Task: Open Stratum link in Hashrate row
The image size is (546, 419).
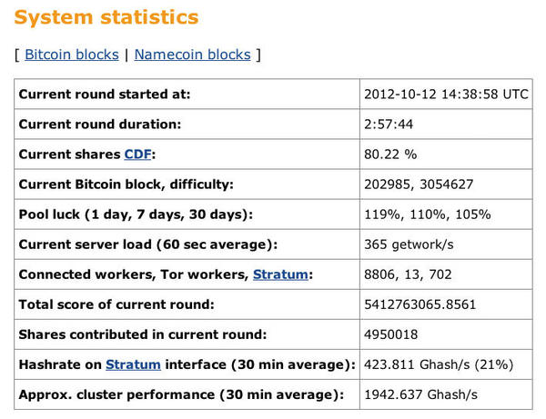Action: [133, 364]
